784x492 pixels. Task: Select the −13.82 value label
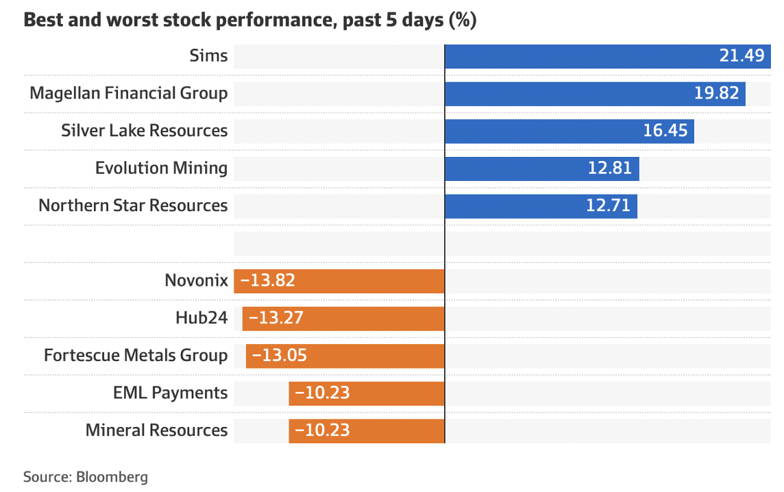[x=268, y=280]
